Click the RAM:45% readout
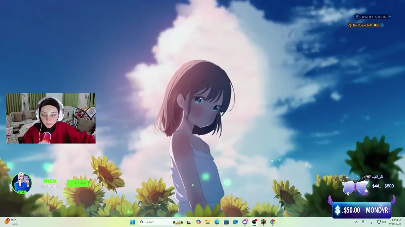 click(368, 17)
